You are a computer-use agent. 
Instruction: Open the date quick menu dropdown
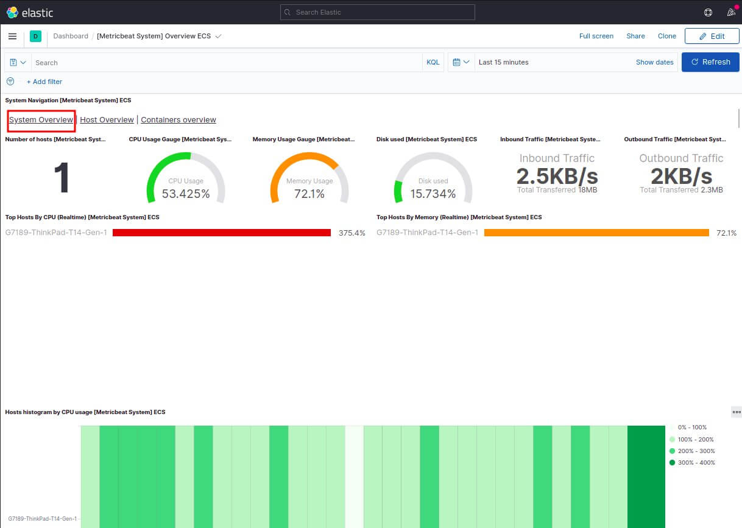tap(461, 62)
